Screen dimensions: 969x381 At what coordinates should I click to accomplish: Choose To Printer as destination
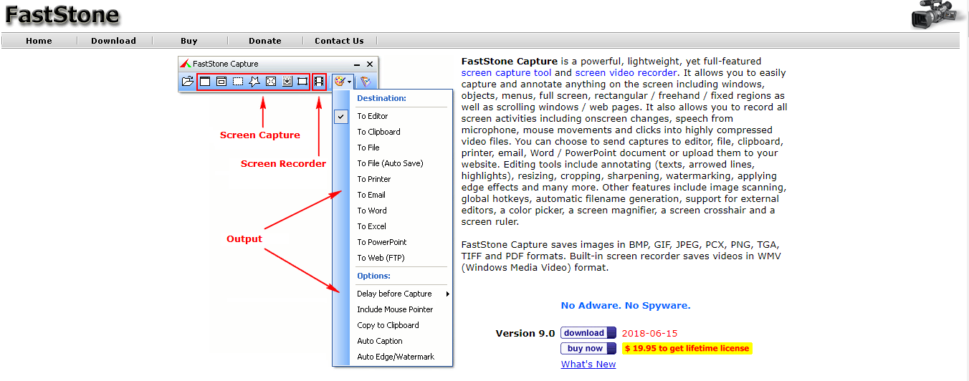tap(393, 179)
